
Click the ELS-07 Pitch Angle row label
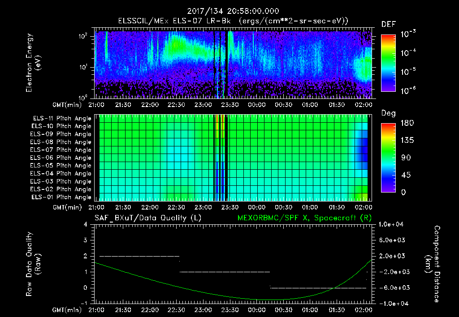coord(61,150)
